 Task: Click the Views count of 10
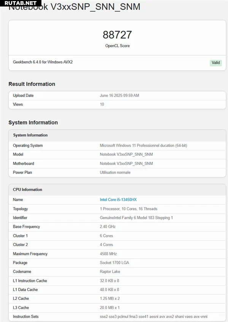(102, 104)
